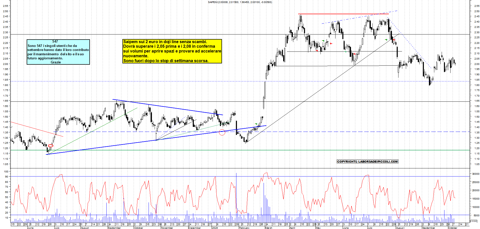
Task: Click the "50" oscillator scale value
Action: (7, 197)
